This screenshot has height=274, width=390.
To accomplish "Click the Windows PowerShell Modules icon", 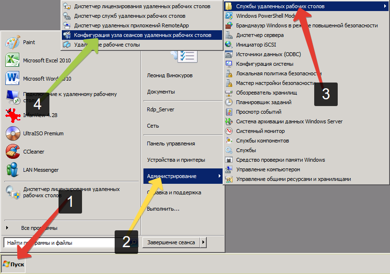I will tap(229, 16).
